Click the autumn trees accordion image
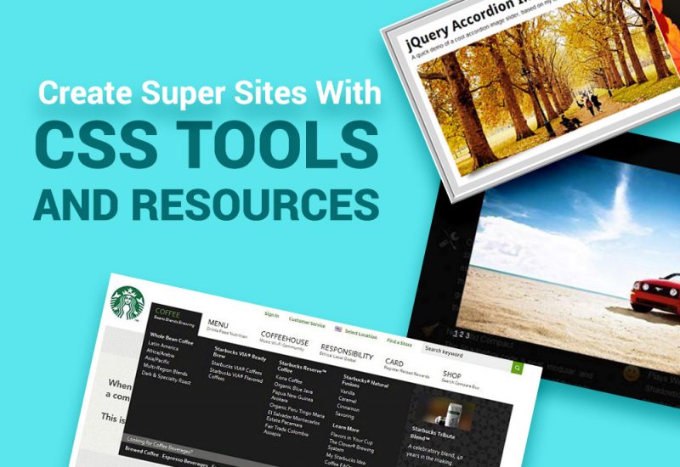 [x=547, y=87]
